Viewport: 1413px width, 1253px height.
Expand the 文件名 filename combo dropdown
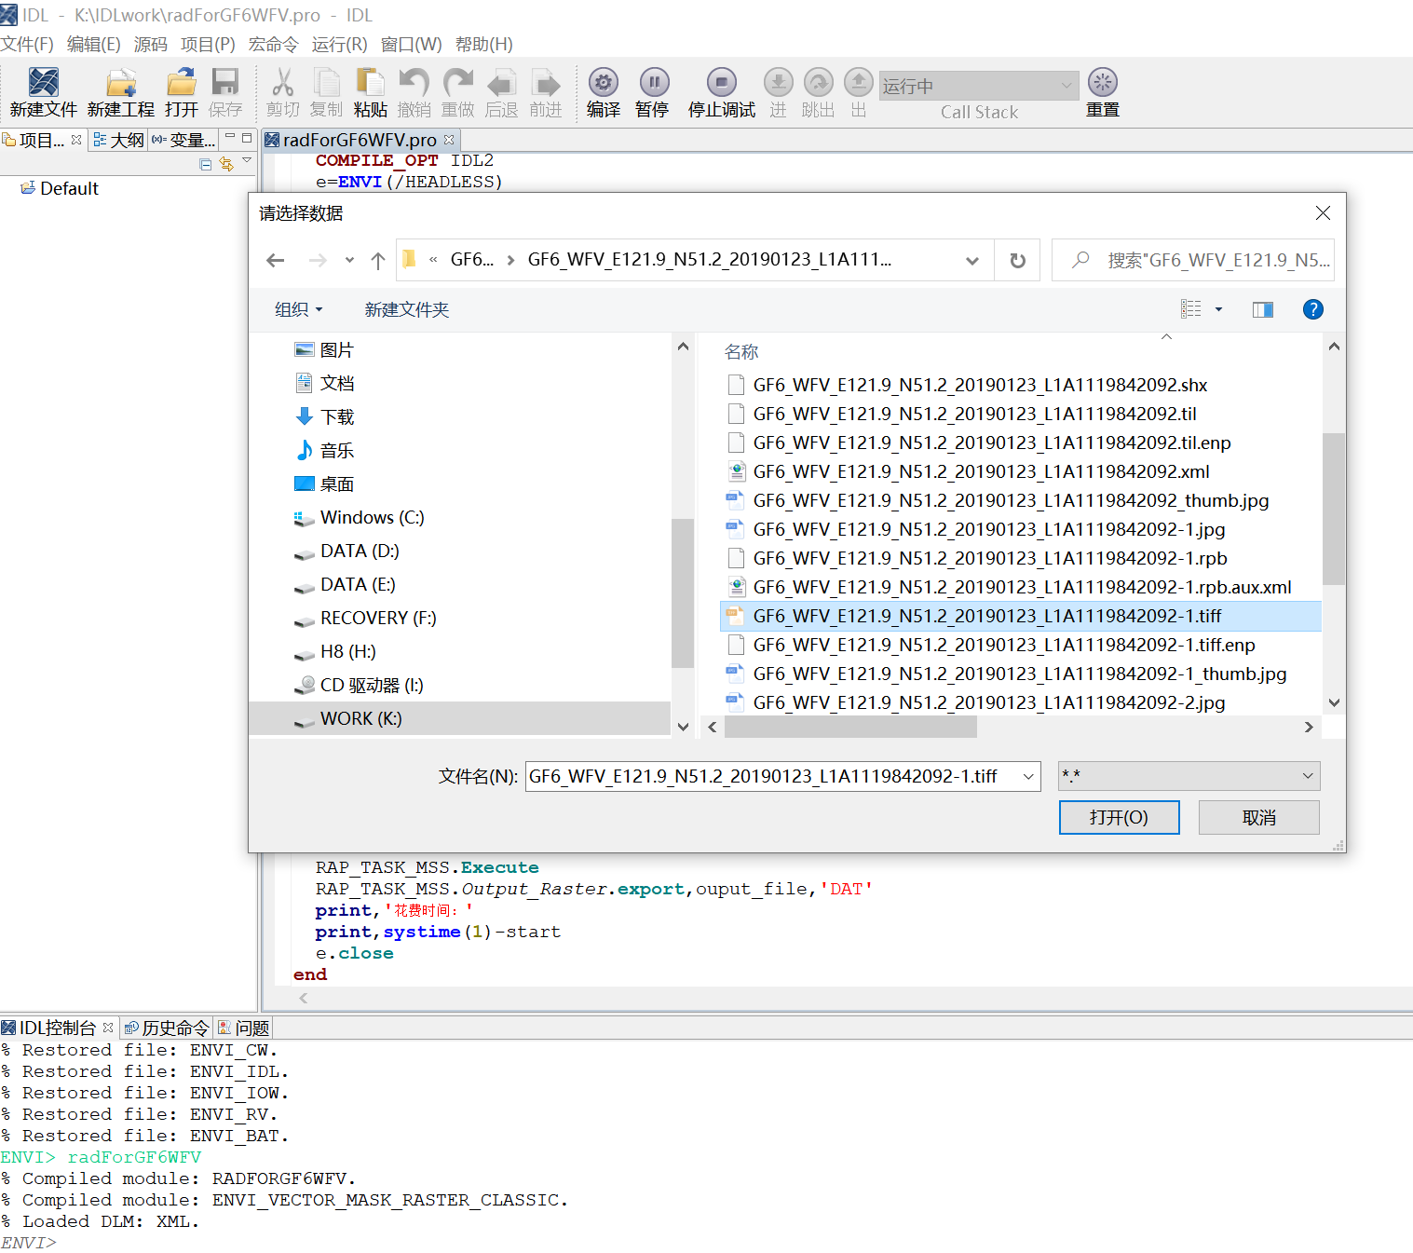click(x=1028, y=776)
